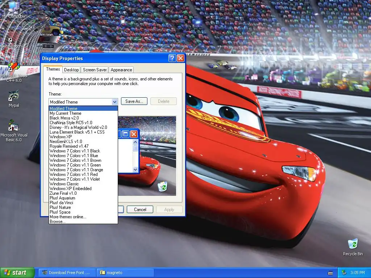Pick Luna Element Black v5.1 + CSS
The height and width of the screenshot is (278, 371).
[83, 132]
